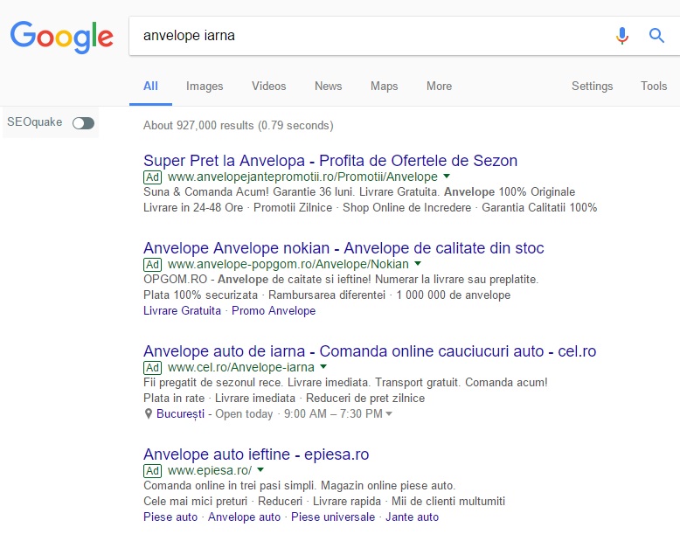The image size is (680, 548).
Task: Click the microphone voice search icon
Action: [621, 36]
